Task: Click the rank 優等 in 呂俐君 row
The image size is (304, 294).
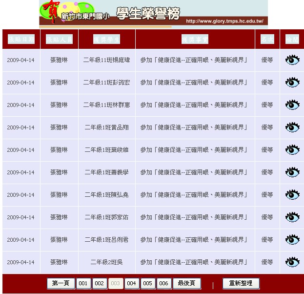Action: coord(267,240)
